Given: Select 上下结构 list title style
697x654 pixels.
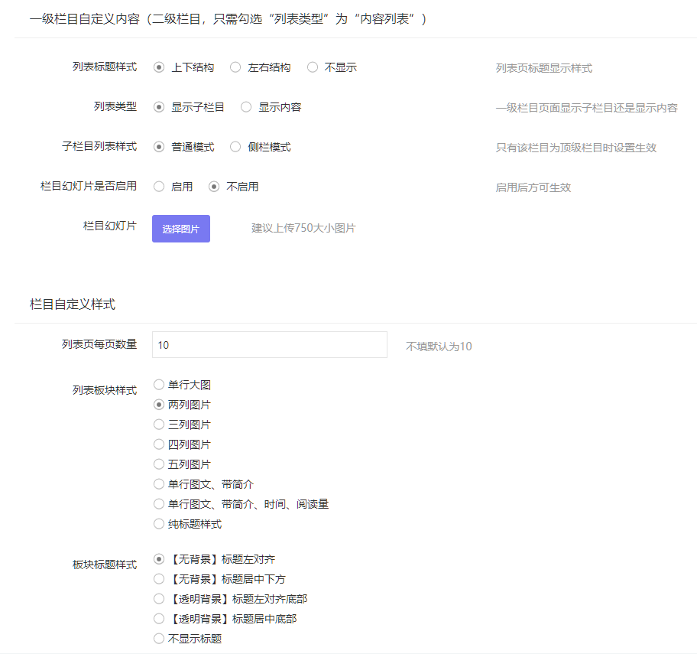Looking at the screenshot, I should click(x=159, y=67).
